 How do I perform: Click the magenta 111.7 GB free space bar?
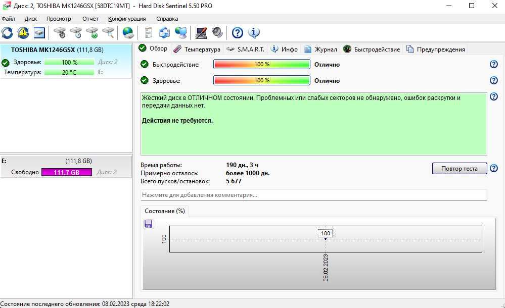pyautogui.click(x=67, y=172)
